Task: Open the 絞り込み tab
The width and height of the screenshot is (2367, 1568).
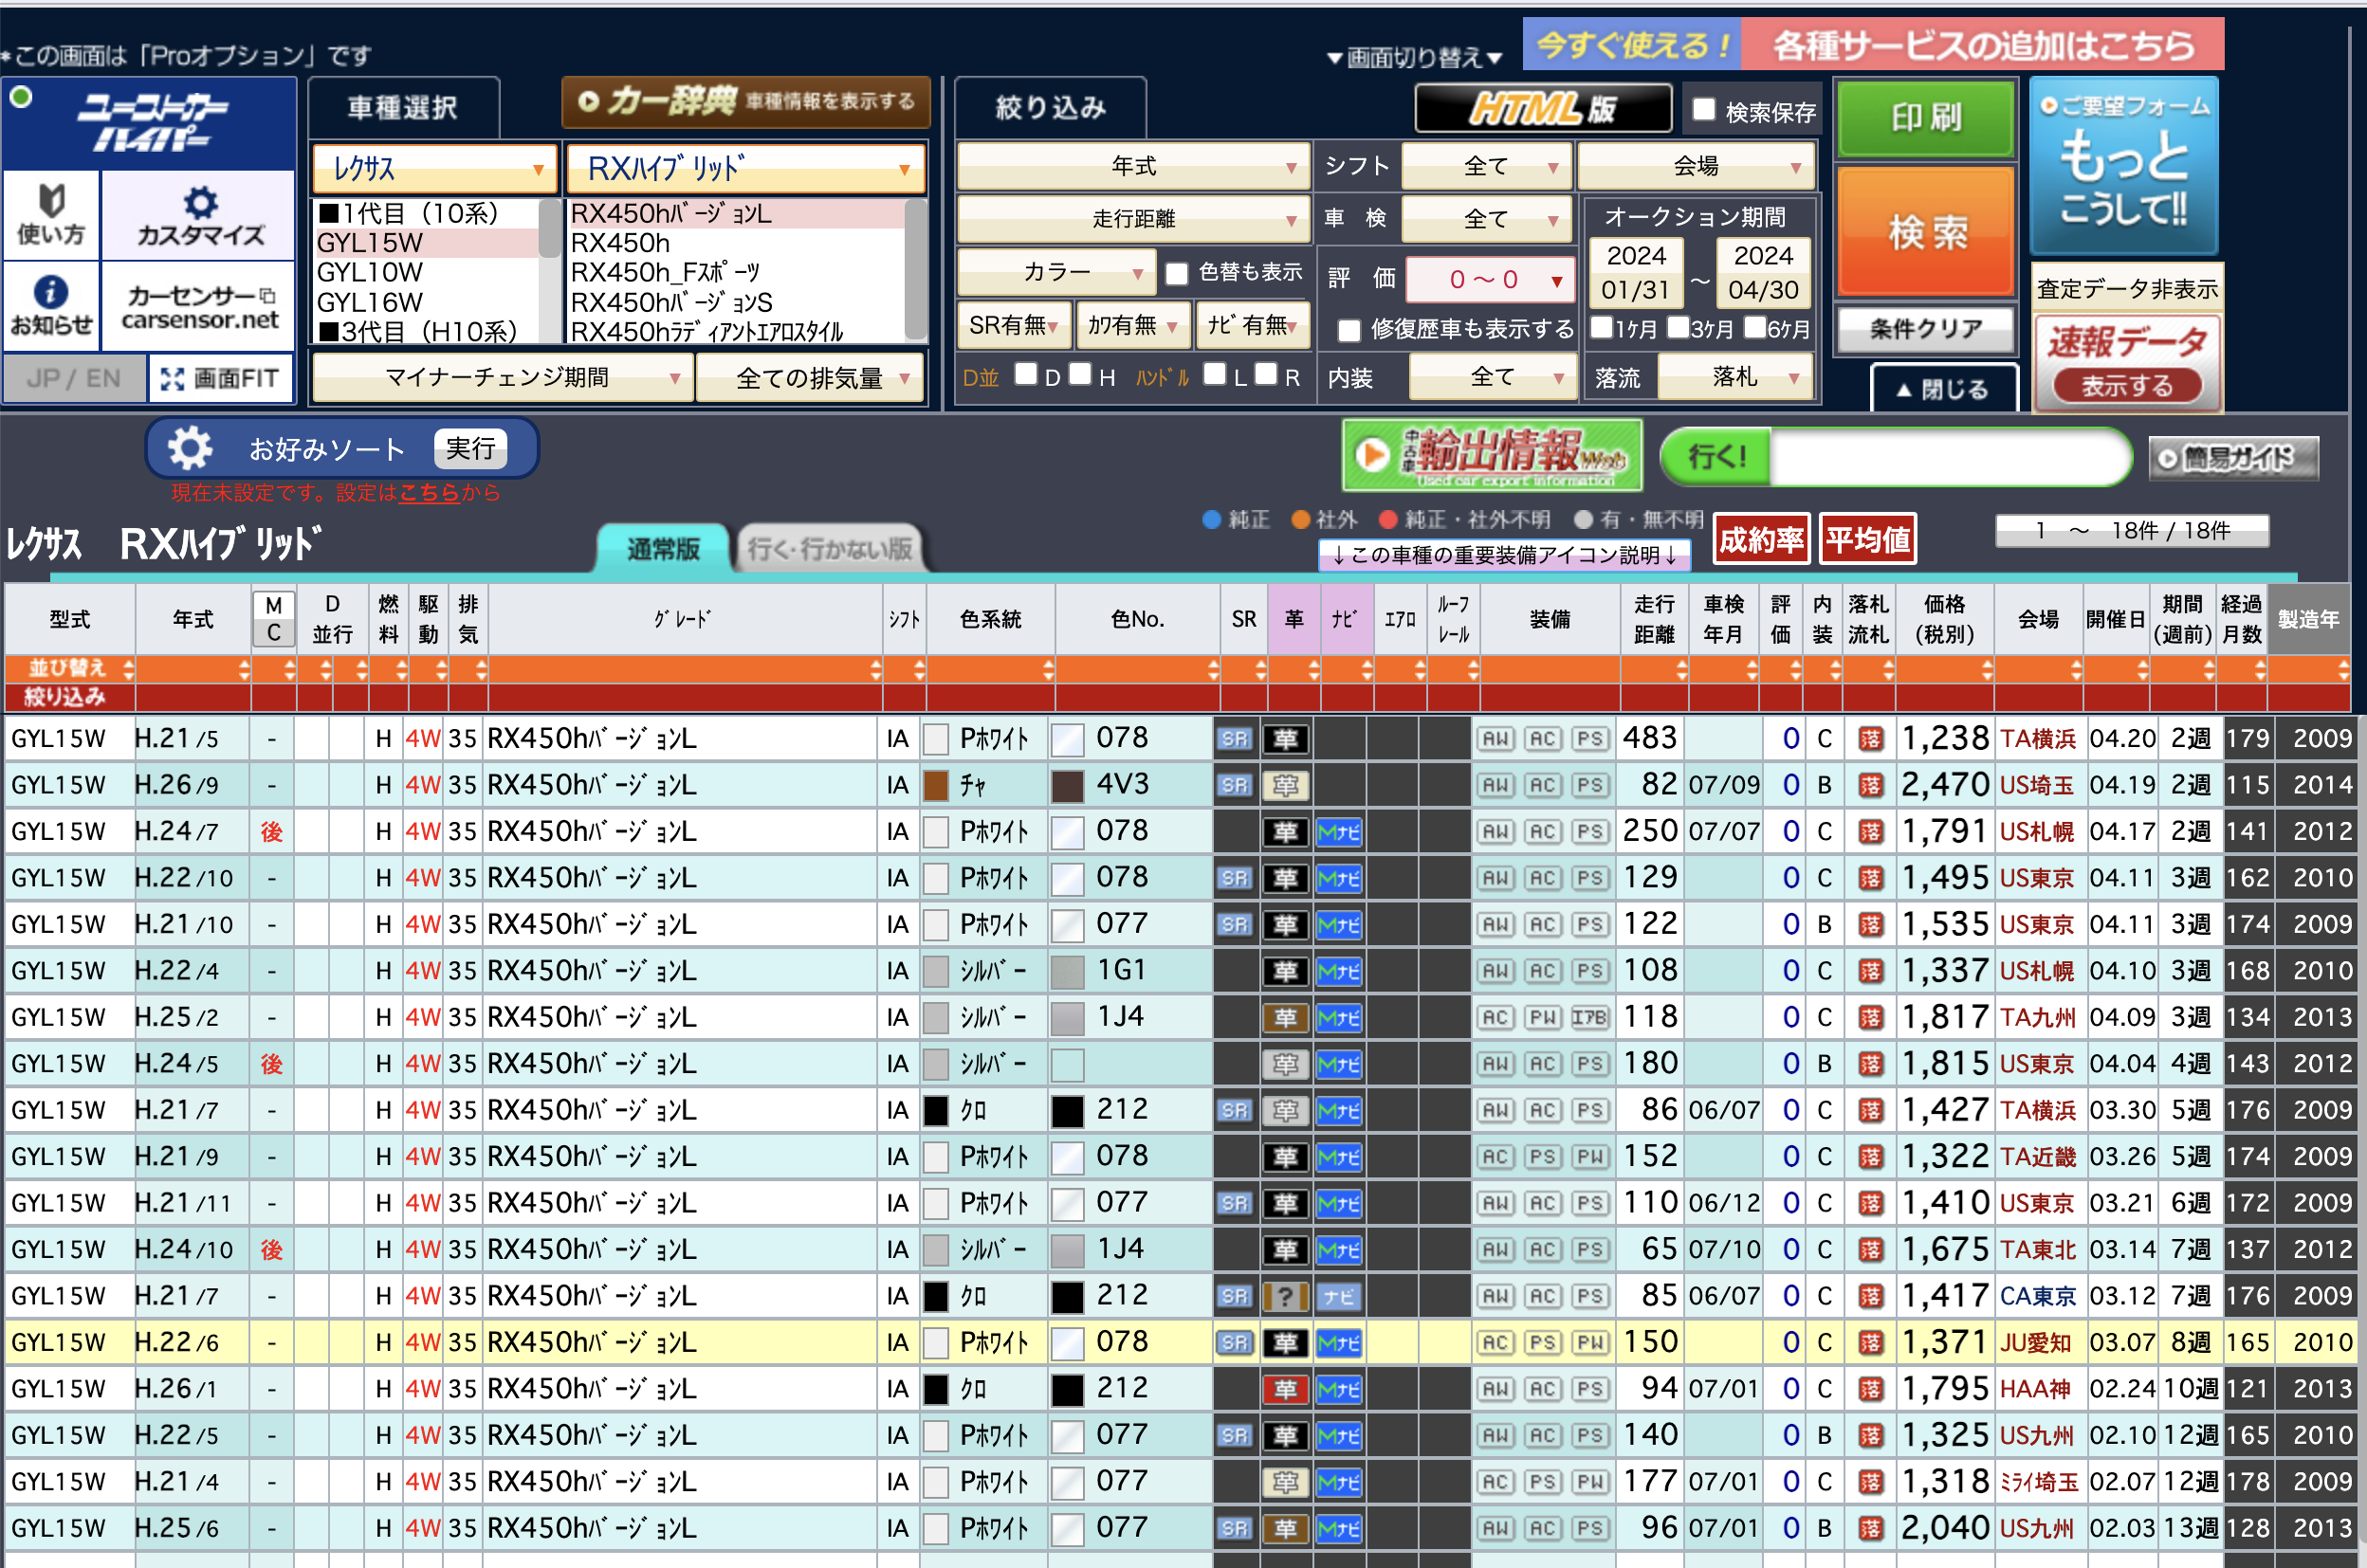Action: (x=1051, y=107)
